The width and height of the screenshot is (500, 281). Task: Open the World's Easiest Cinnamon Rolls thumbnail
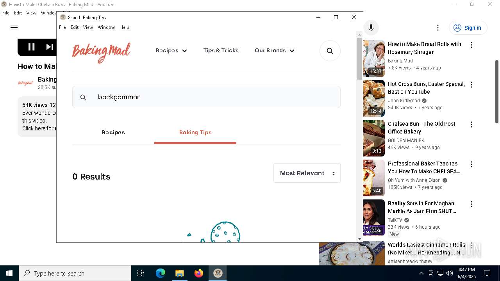click(352, 253)
